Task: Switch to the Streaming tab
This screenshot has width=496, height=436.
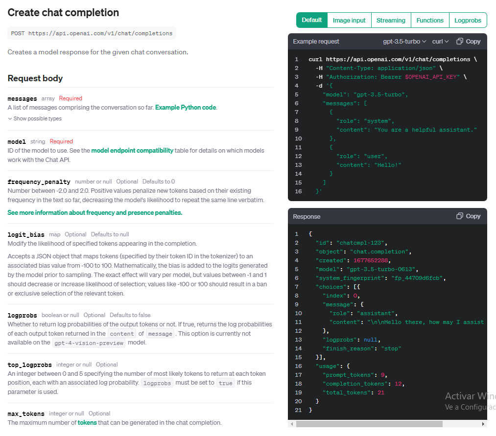Action: click(391, 20)
